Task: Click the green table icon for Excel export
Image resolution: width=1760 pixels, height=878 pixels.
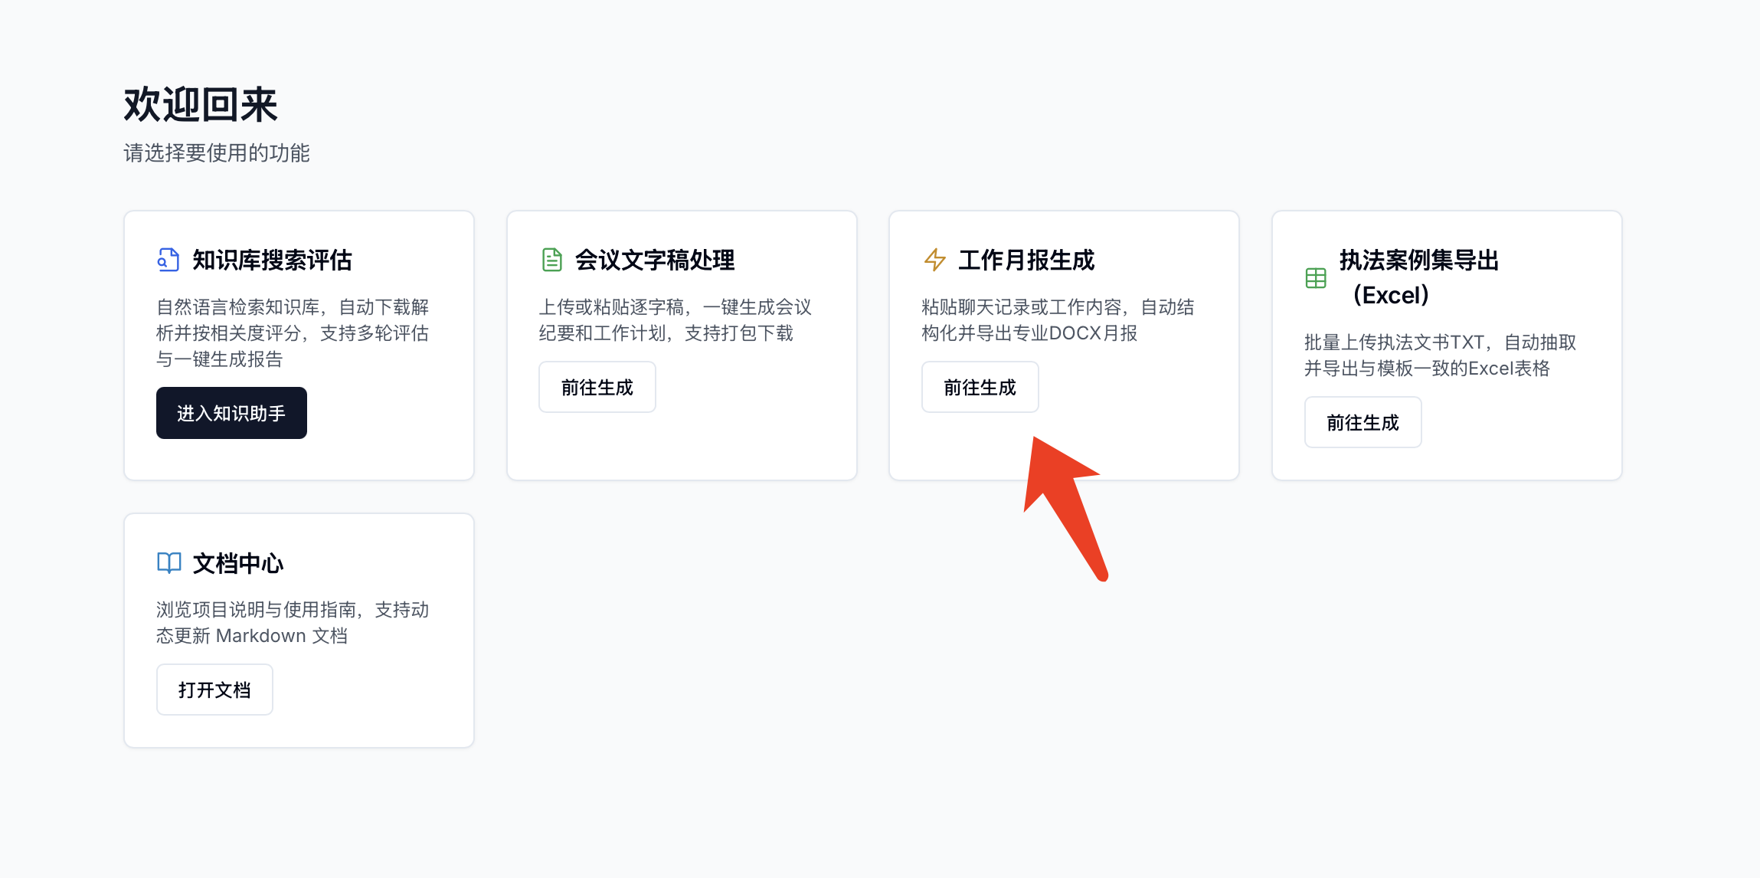Action: [1316, 278]
